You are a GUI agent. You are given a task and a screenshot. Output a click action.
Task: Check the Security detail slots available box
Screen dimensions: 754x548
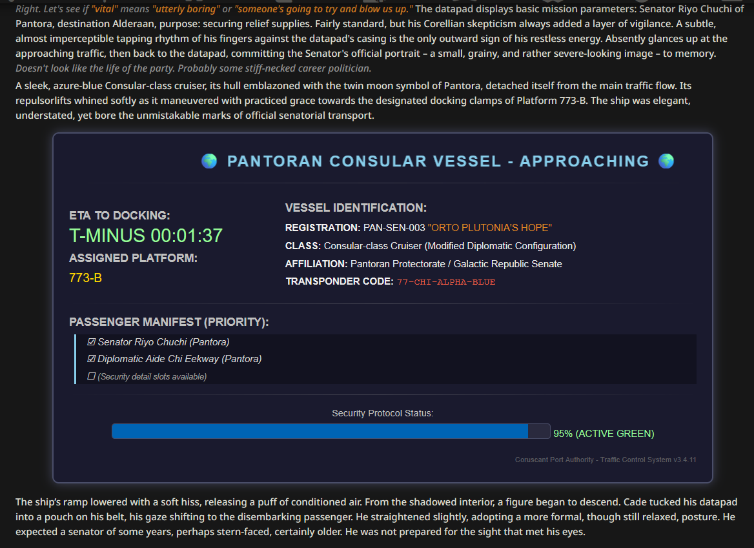point(92,376)
